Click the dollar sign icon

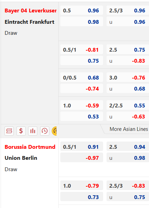tap(21, 131)
